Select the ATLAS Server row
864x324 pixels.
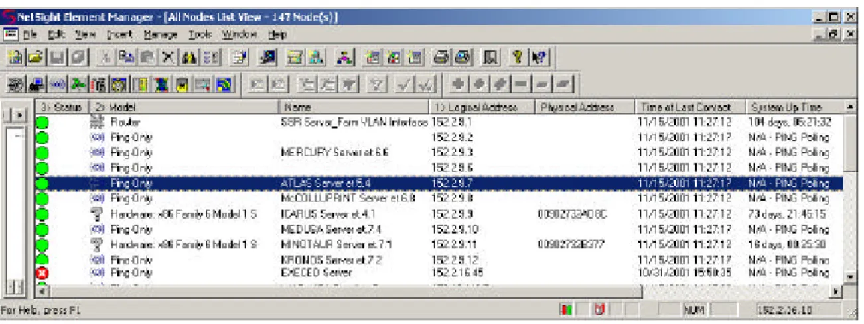(439, 184)
